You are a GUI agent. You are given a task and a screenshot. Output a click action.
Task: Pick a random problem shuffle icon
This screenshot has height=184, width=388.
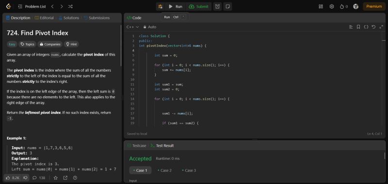[70, 7]
